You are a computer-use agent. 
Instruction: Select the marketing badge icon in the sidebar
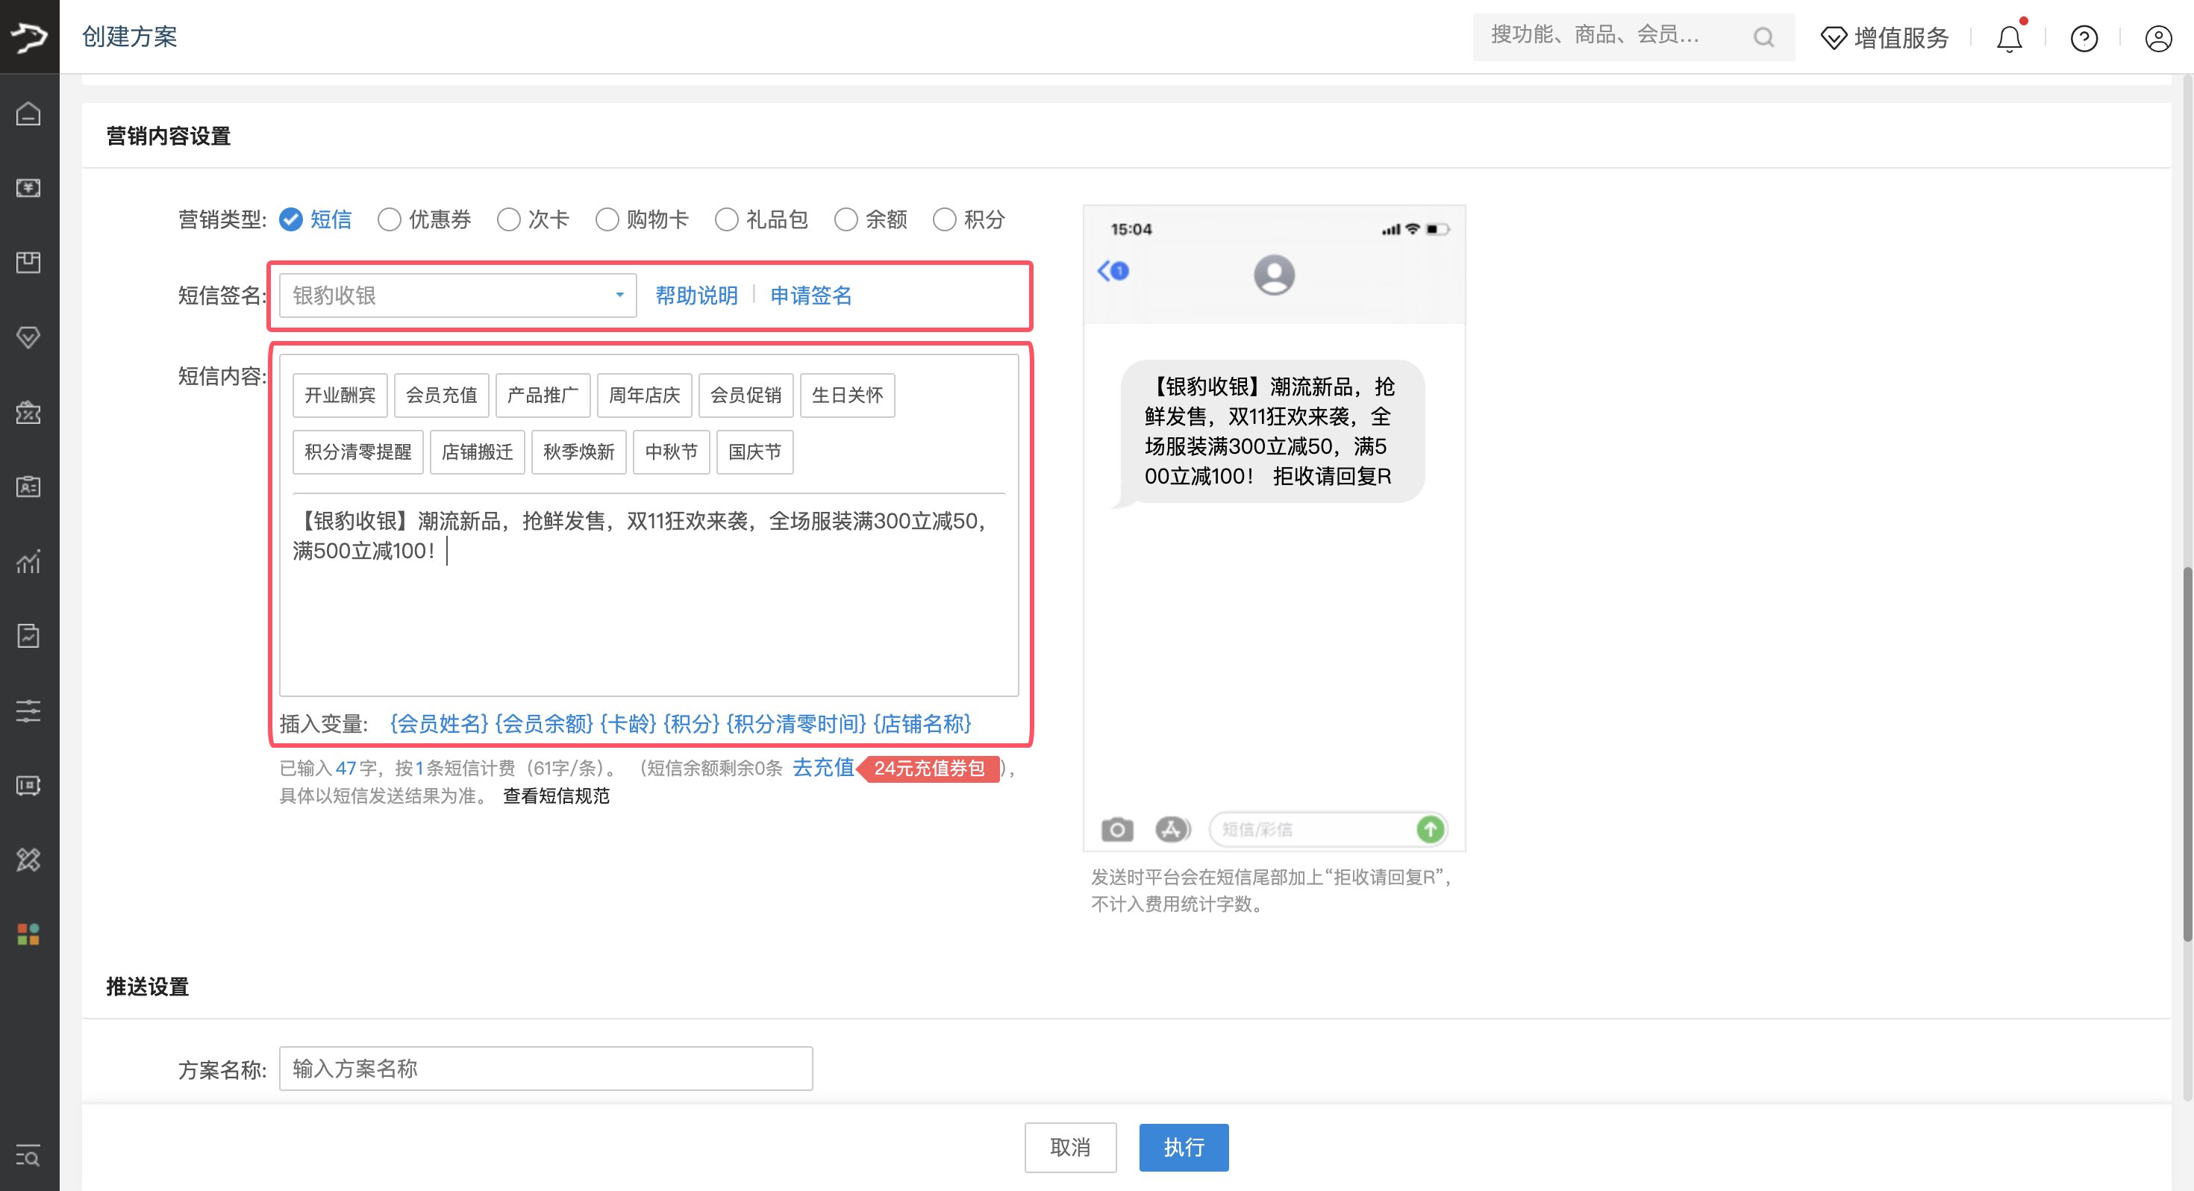point(29,413)
